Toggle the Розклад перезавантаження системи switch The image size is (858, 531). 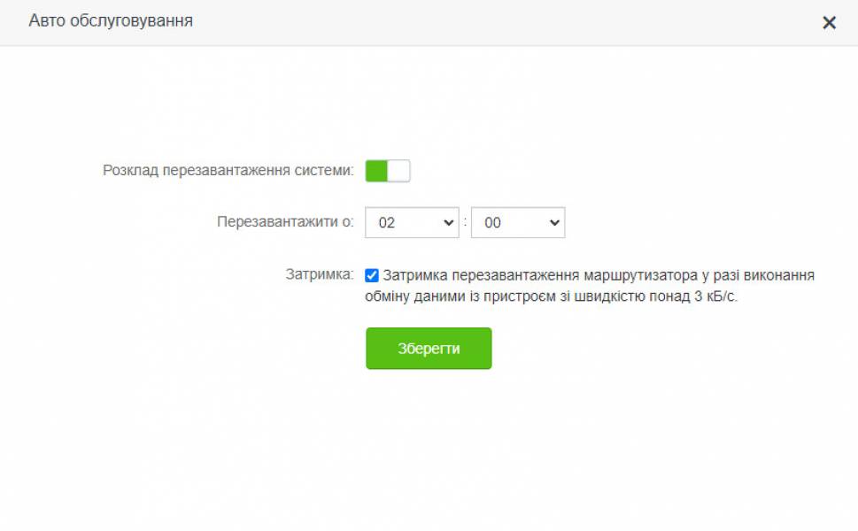click(x=388, y=171)
